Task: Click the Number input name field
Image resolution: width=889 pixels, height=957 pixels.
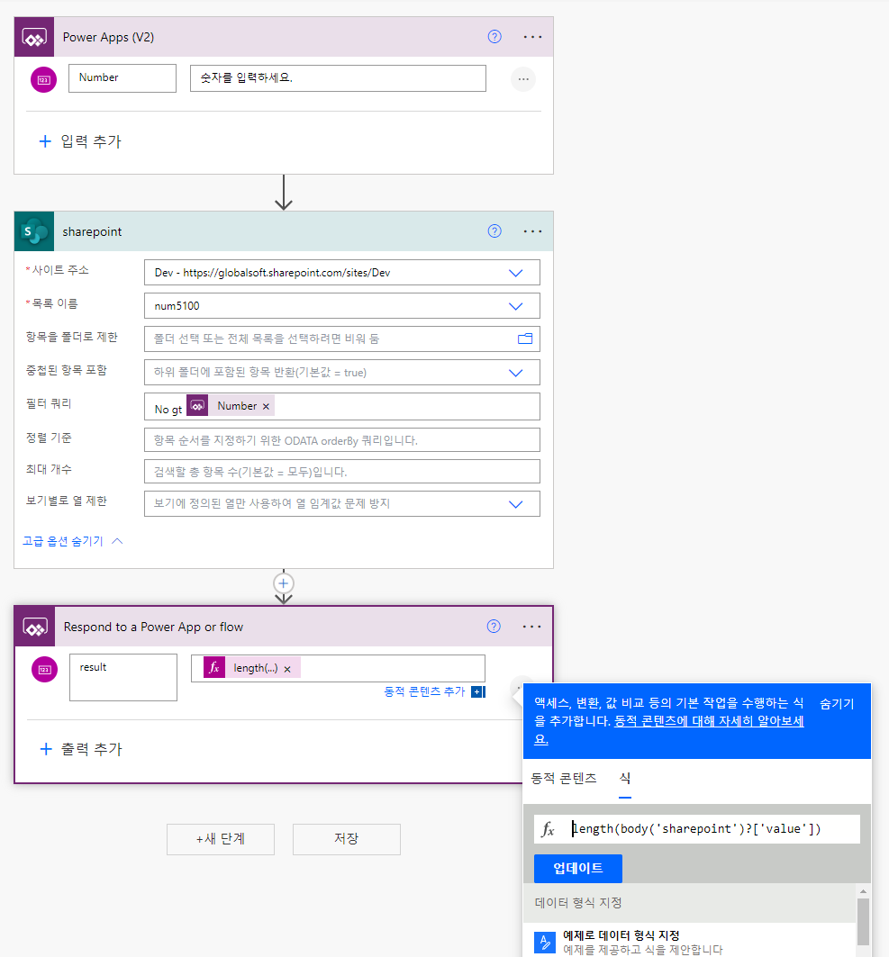Action: (x=122, y=78)
